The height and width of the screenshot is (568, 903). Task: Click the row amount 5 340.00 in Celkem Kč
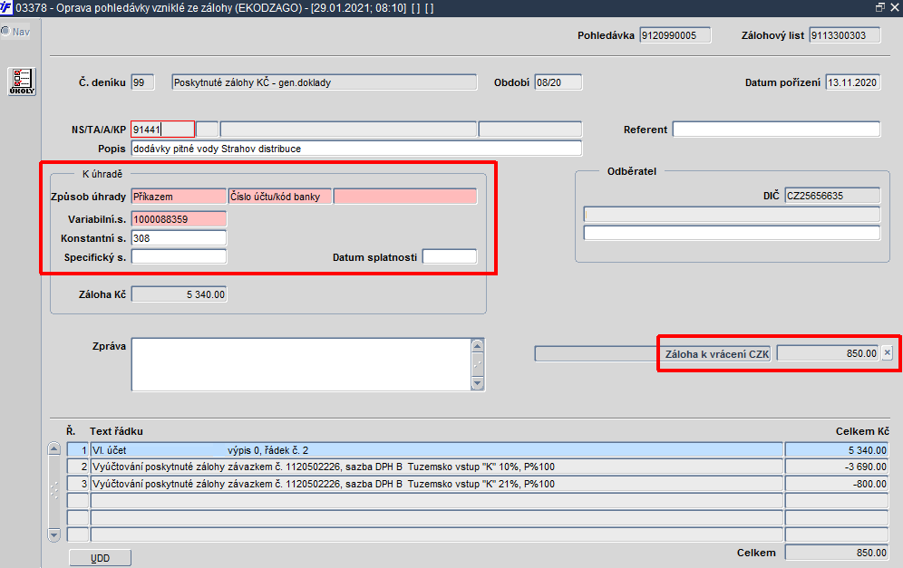[x=836, y=450]
